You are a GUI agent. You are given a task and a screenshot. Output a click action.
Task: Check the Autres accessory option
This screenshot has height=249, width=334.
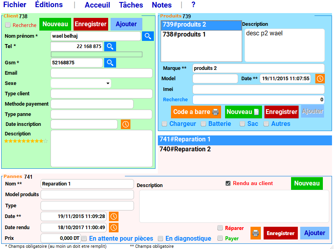pos(266,124)
